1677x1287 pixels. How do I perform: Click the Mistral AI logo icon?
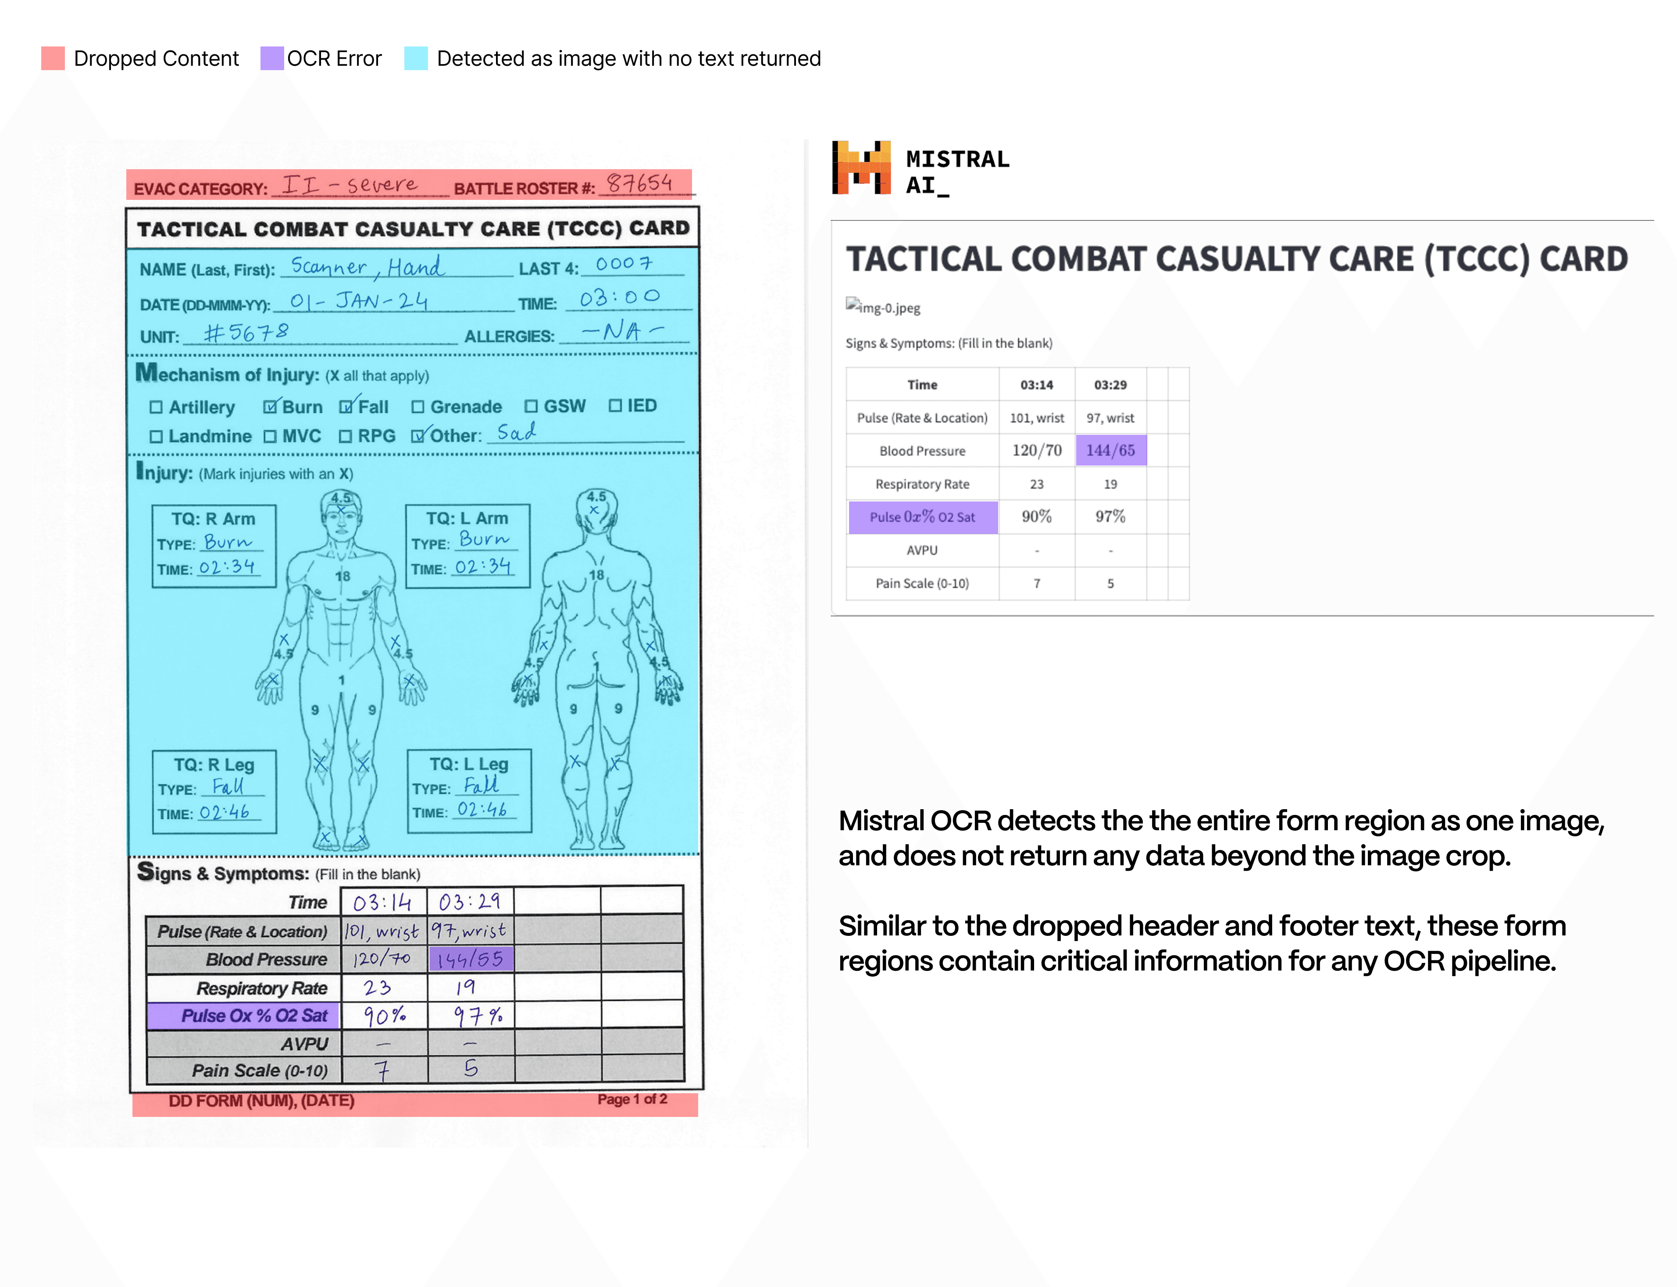pos(861,167)
